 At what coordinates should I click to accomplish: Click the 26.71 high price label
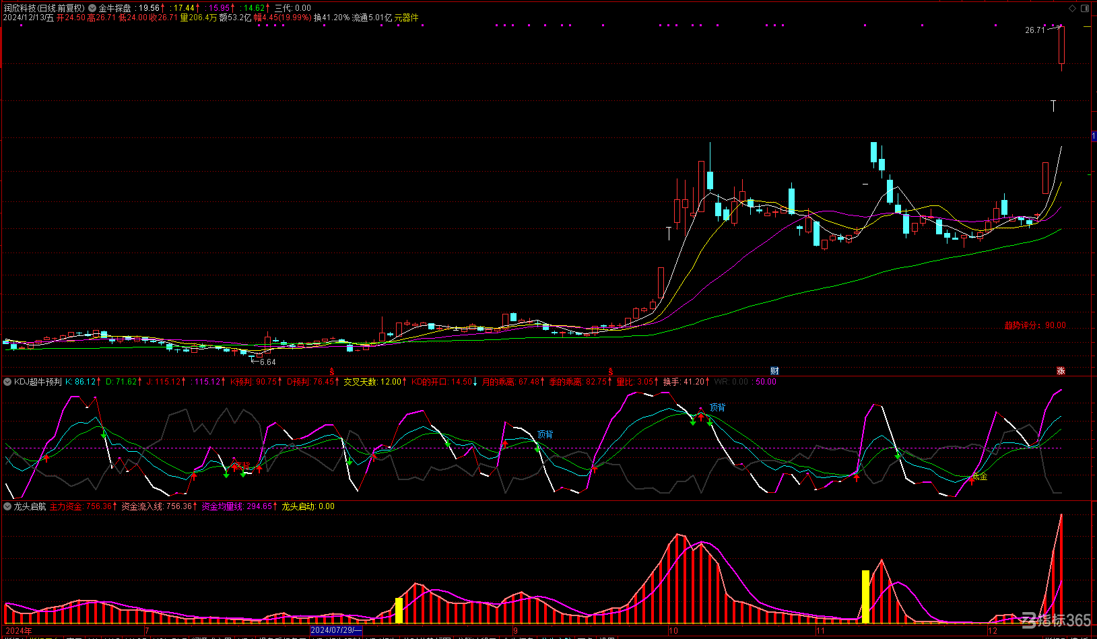click(x=1035, y=30)
